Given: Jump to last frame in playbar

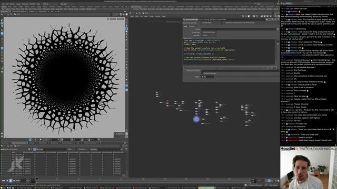Looking at the screenshot, I should 17,181.
